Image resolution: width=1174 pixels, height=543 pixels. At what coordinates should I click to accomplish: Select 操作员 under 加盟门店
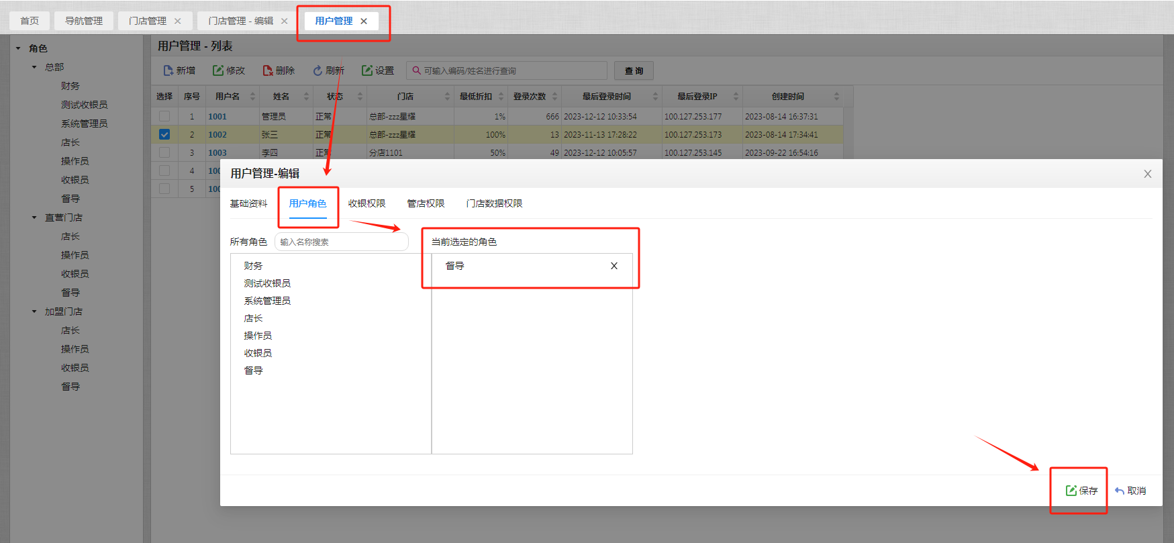(75, 349)
